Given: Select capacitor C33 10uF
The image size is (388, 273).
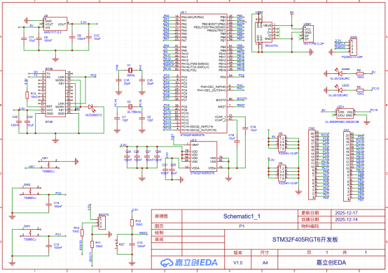Looking at the screenshot, I should 27,121.
